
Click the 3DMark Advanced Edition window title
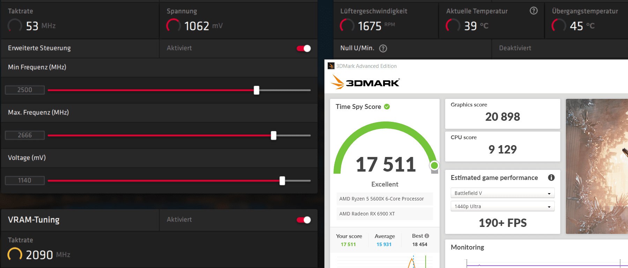pyautogui.click(x=366, y=66)
